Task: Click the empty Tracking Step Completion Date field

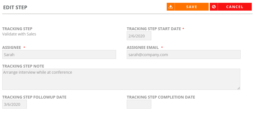Action: click(x=139, y=104)
